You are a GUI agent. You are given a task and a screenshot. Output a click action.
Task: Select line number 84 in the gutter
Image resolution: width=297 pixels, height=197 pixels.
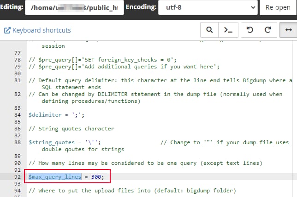coord(18,114)
